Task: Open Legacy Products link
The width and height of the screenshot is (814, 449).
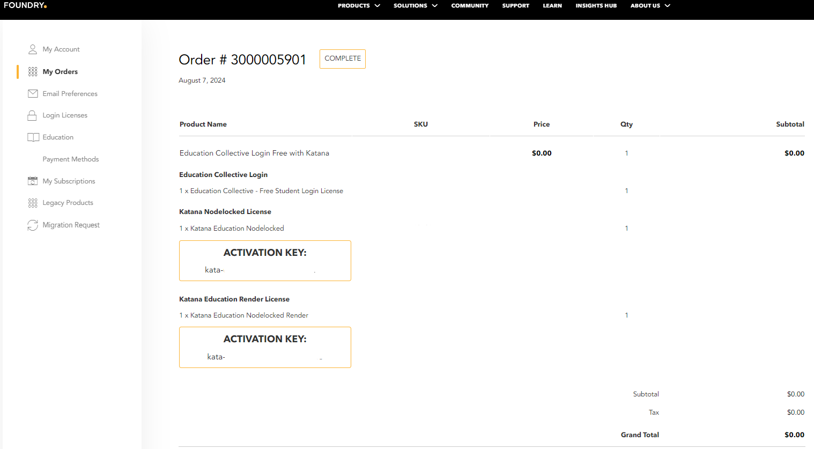Action: pos(68,203)
